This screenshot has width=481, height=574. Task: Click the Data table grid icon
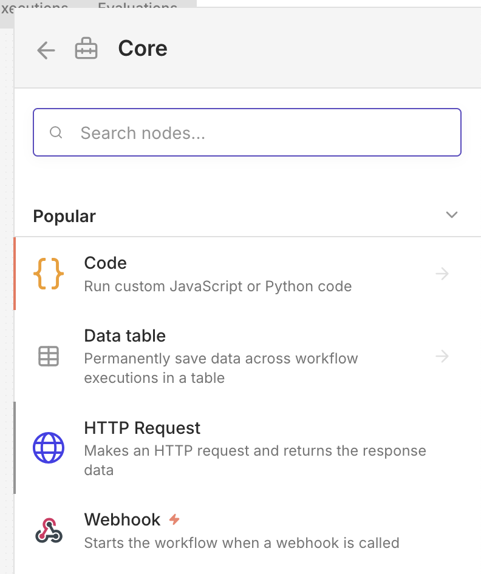(x=50, y=357)
